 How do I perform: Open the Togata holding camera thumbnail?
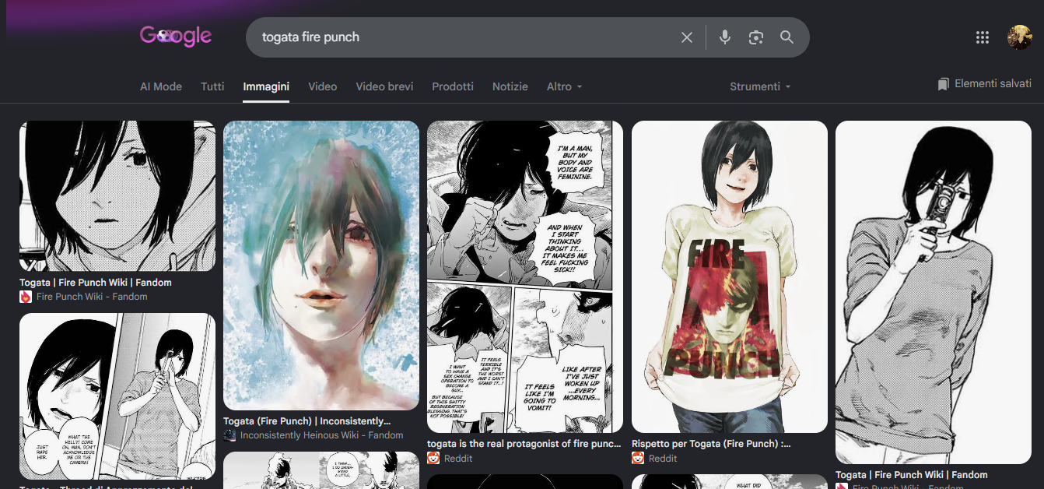[x=934, y=292]
